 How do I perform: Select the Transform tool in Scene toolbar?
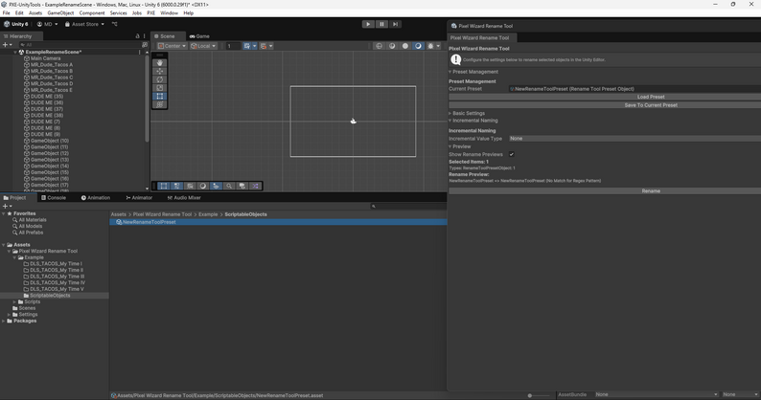160,104
